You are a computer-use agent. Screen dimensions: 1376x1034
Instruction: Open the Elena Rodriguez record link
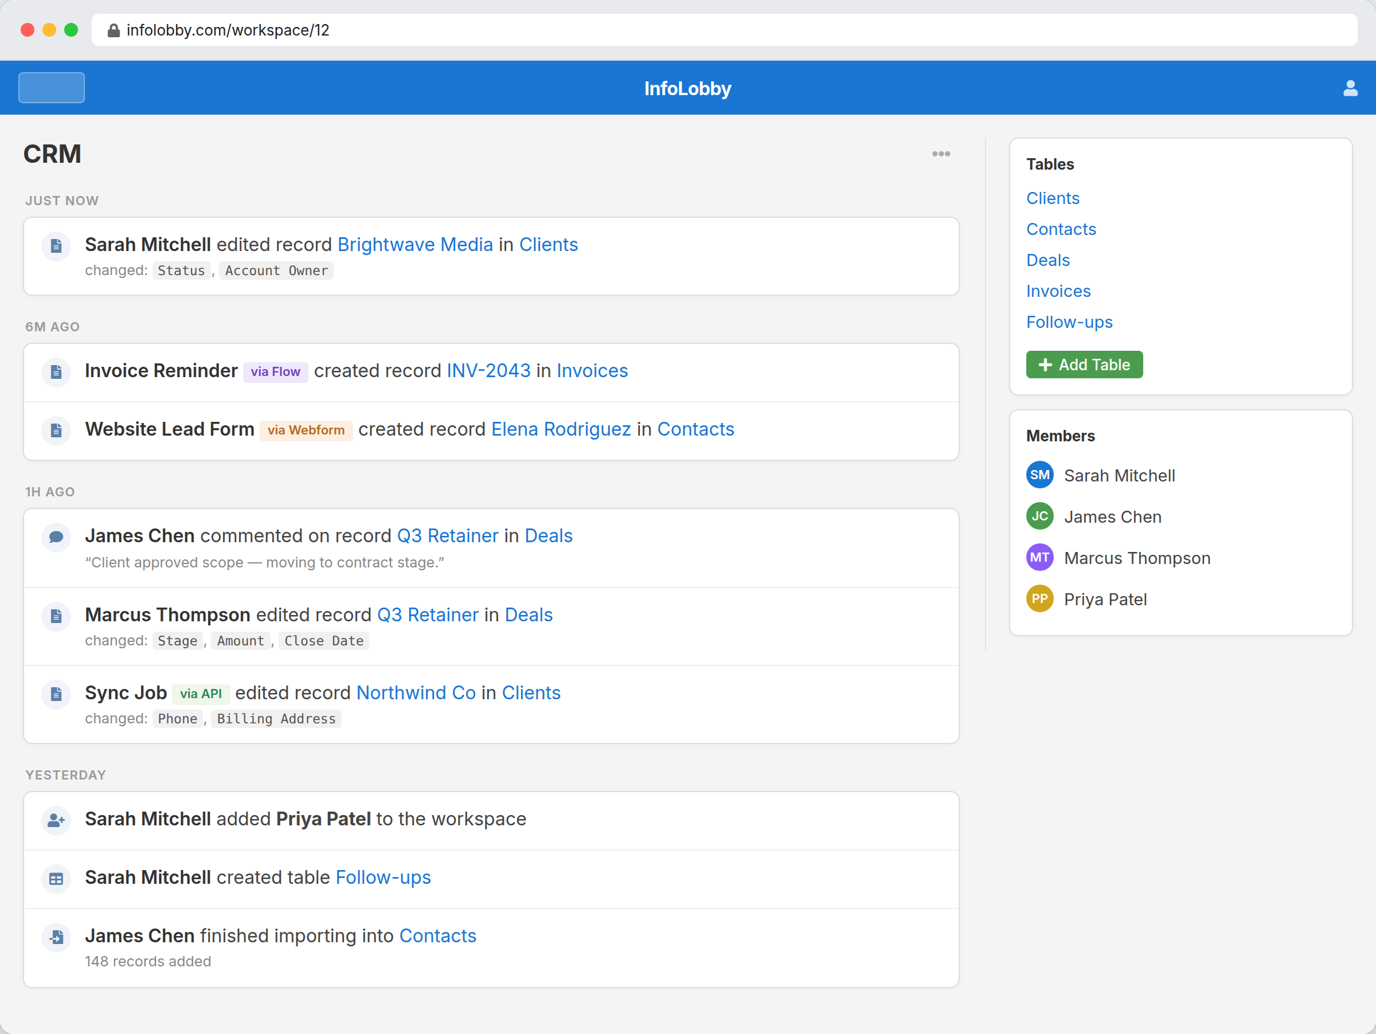pos(561,430)
